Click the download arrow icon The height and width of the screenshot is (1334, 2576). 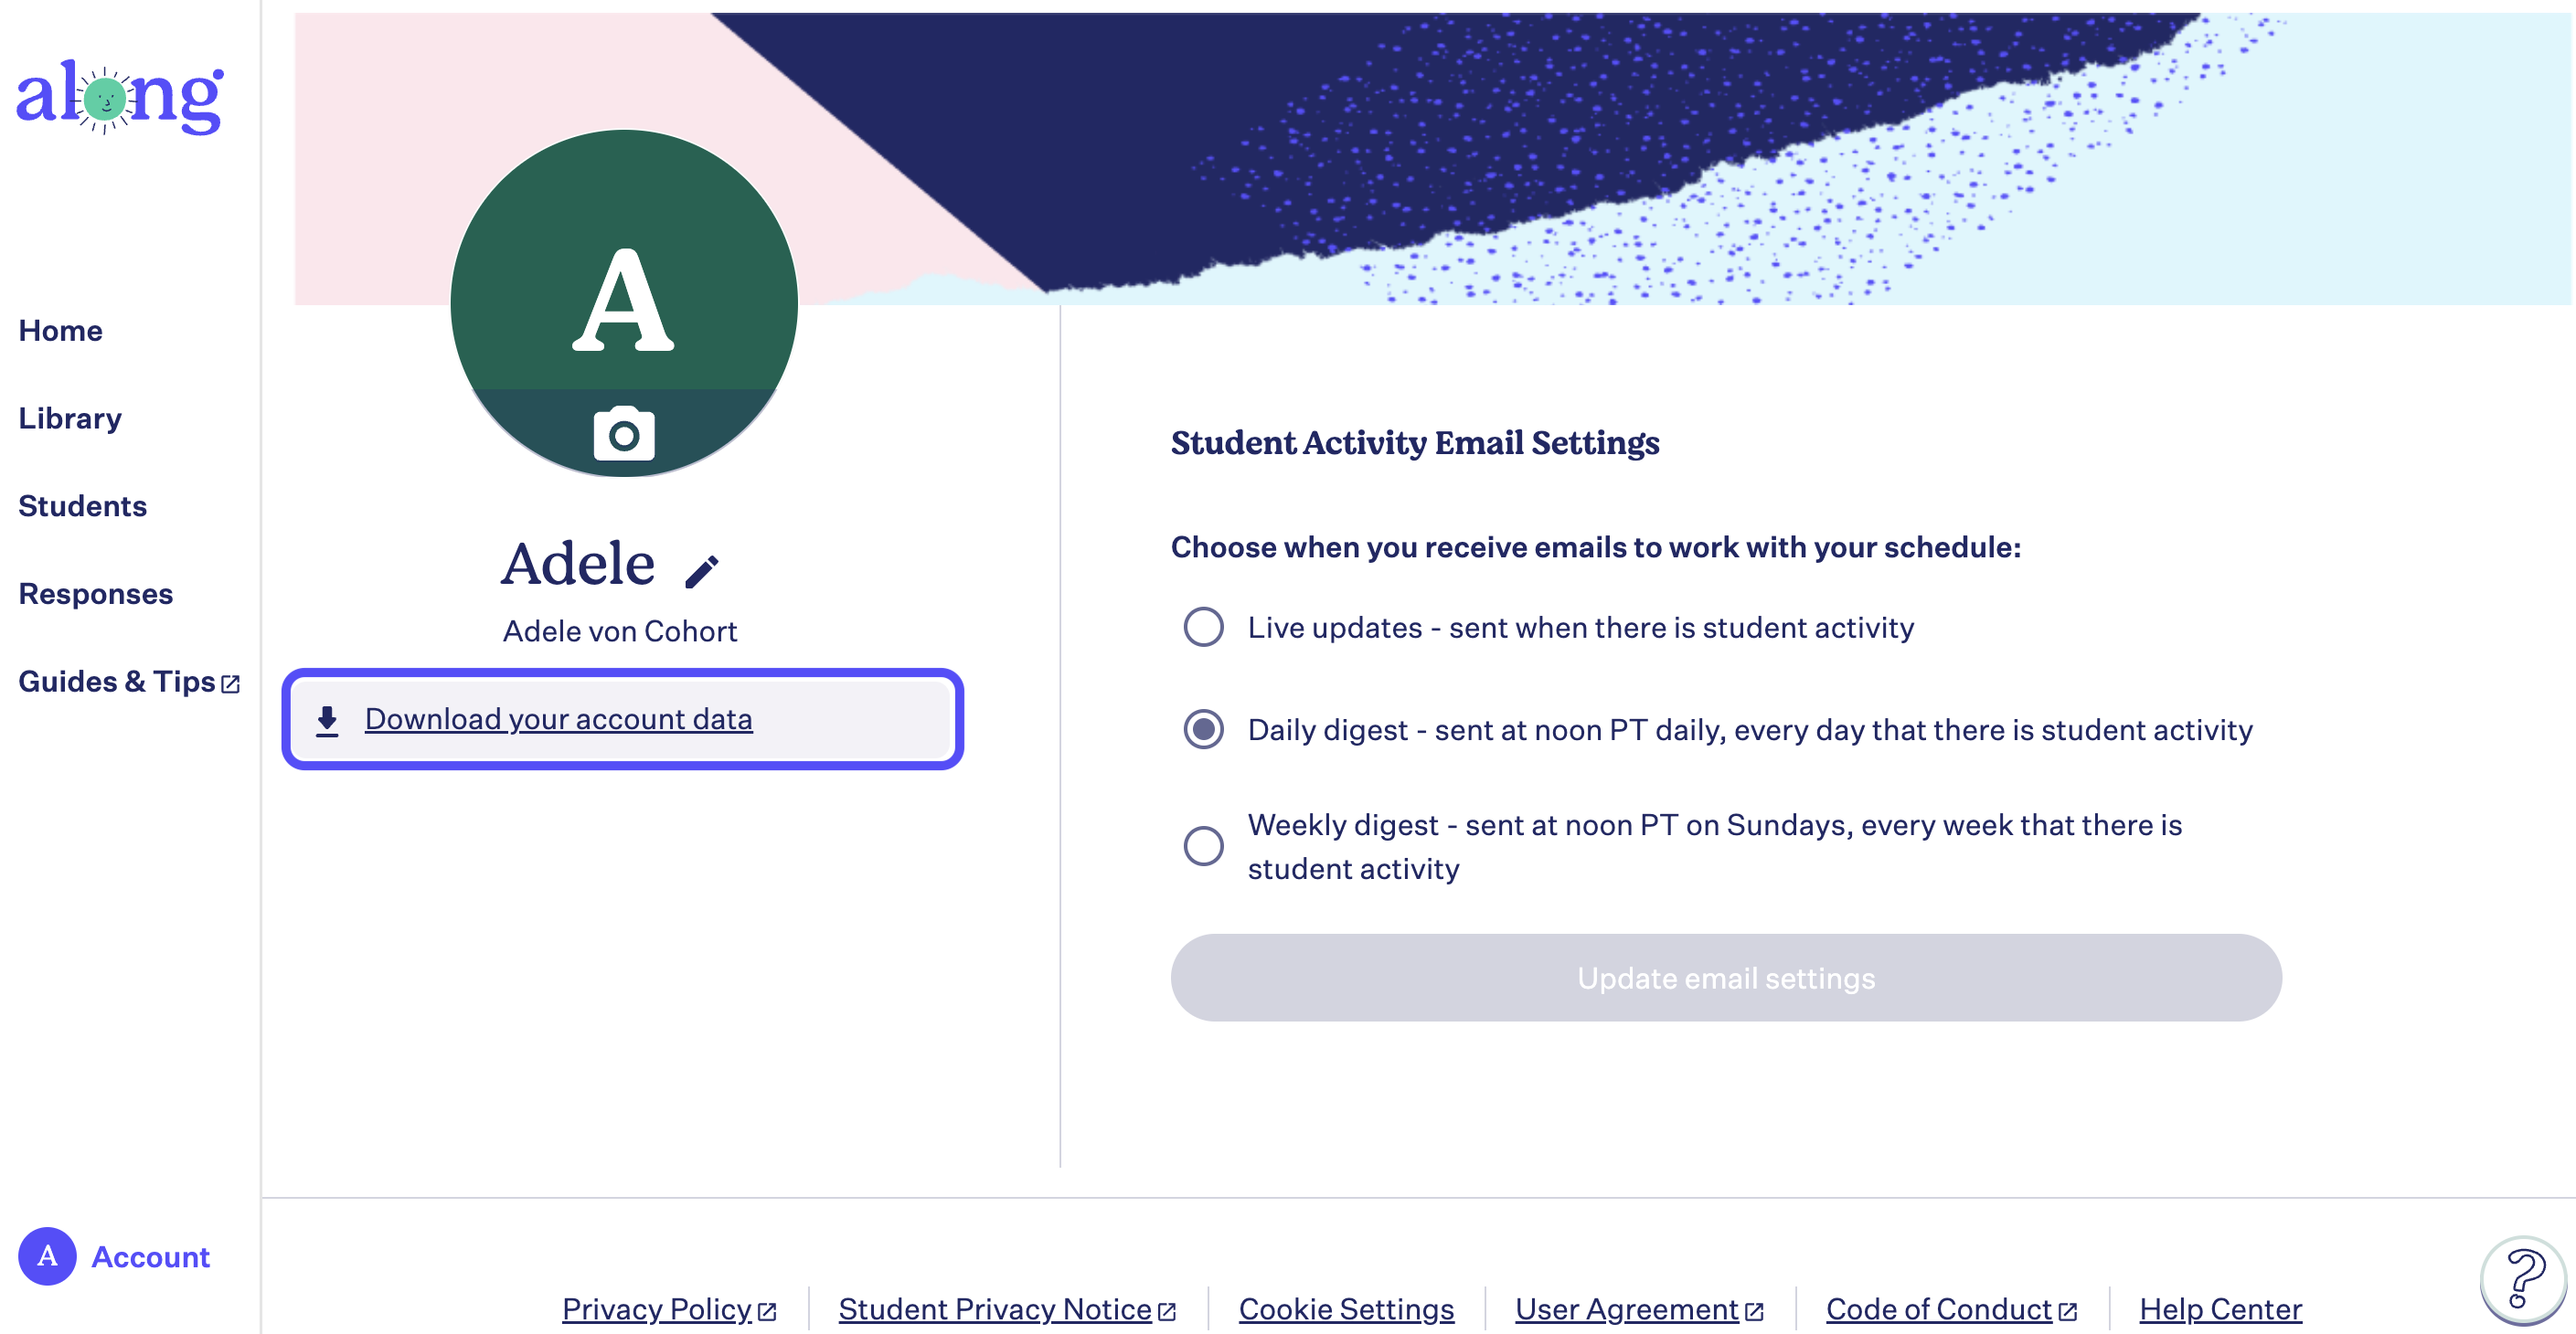click(x=327, y=721)
